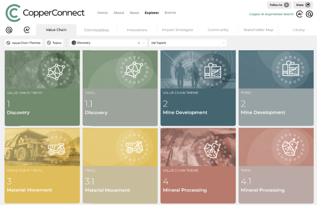Open Value Chain Theme 2 Mine Development card
This screenshot has width=317, height=205.
[x=198, y=88]
